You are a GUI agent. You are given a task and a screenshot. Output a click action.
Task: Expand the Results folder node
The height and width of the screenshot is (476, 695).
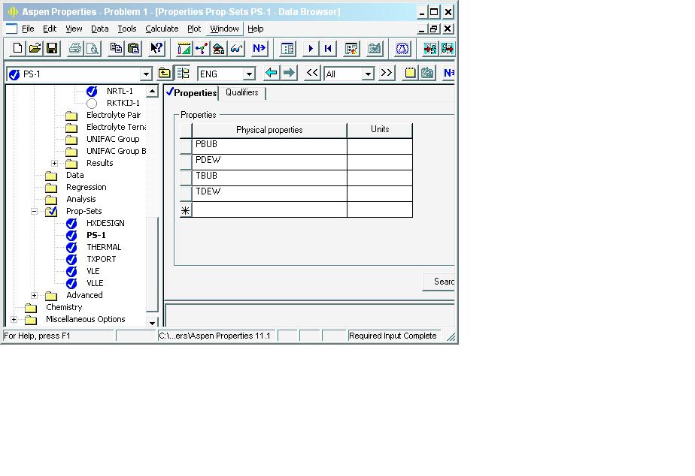click(x=54, y=163)
